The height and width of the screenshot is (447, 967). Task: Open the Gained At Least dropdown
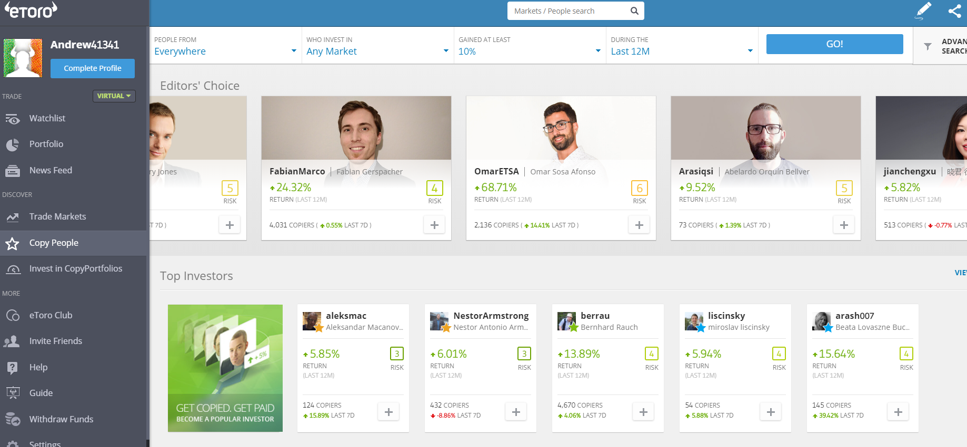[530, 46]
